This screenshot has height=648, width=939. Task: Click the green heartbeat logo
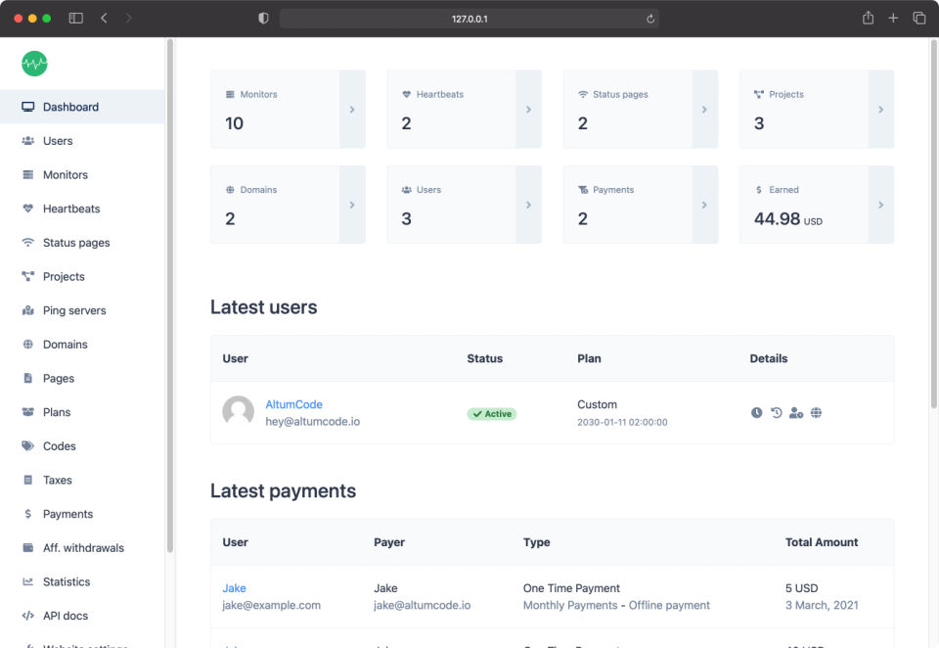coord(34,64)
